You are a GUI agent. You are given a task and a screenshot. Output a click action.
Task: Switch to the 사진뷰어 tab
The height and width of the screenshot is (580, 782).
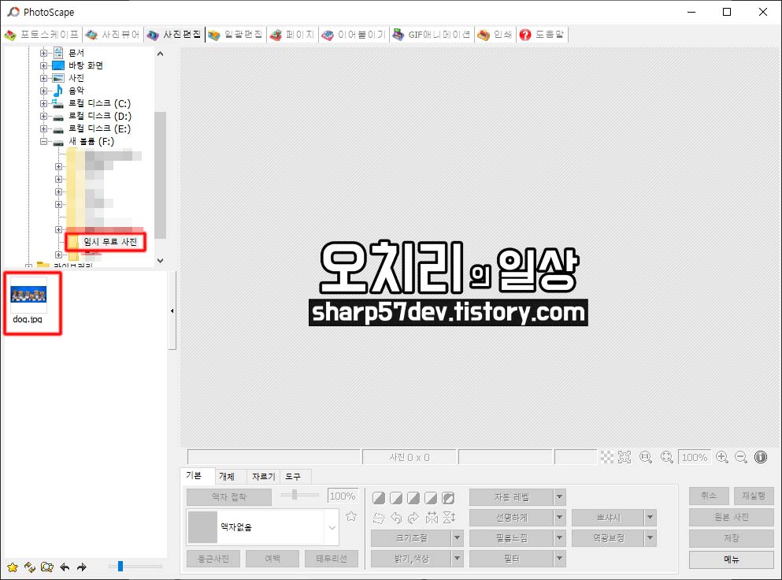click(112, 35)
